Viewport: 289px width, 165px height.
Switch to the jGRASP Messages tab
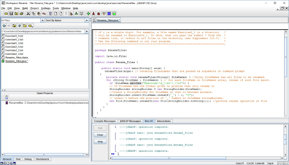(130, 121)
